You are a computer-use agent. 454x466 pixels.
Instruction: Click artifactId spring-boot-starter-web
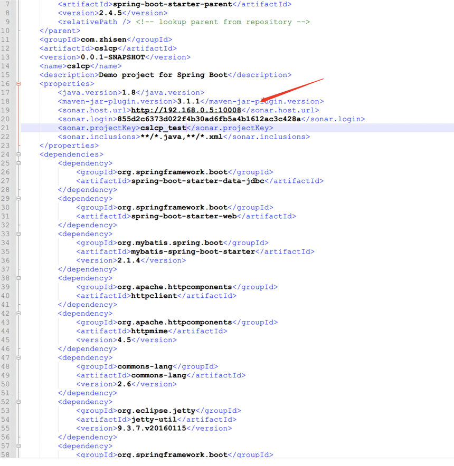point(184,216)
